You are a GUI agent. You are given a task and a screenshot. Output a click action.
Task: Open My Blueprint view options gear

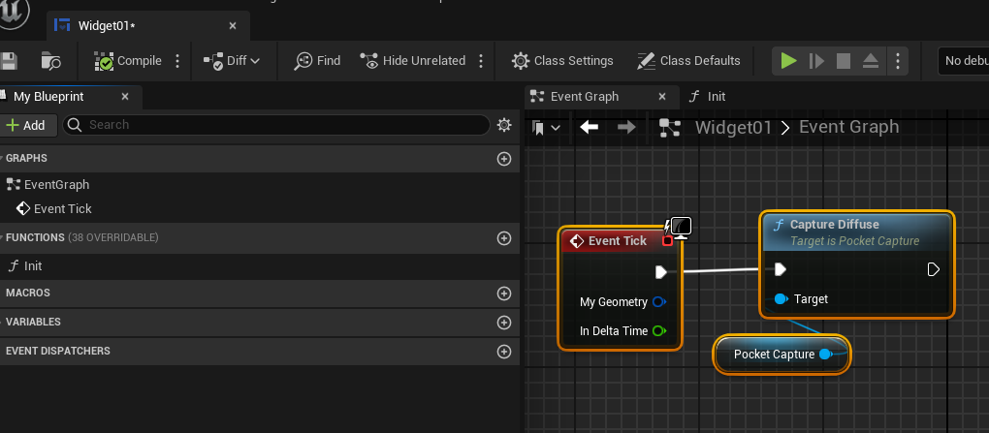(504, 125)
